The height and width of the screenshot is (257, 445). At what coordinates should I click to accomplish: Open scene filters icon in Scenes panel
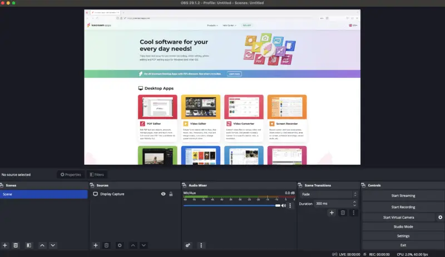(28, 245)
